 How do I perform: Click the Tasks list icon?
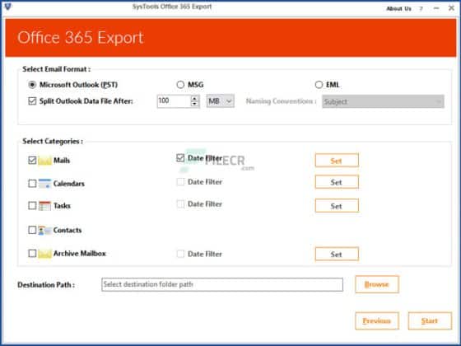click(44, 206)
